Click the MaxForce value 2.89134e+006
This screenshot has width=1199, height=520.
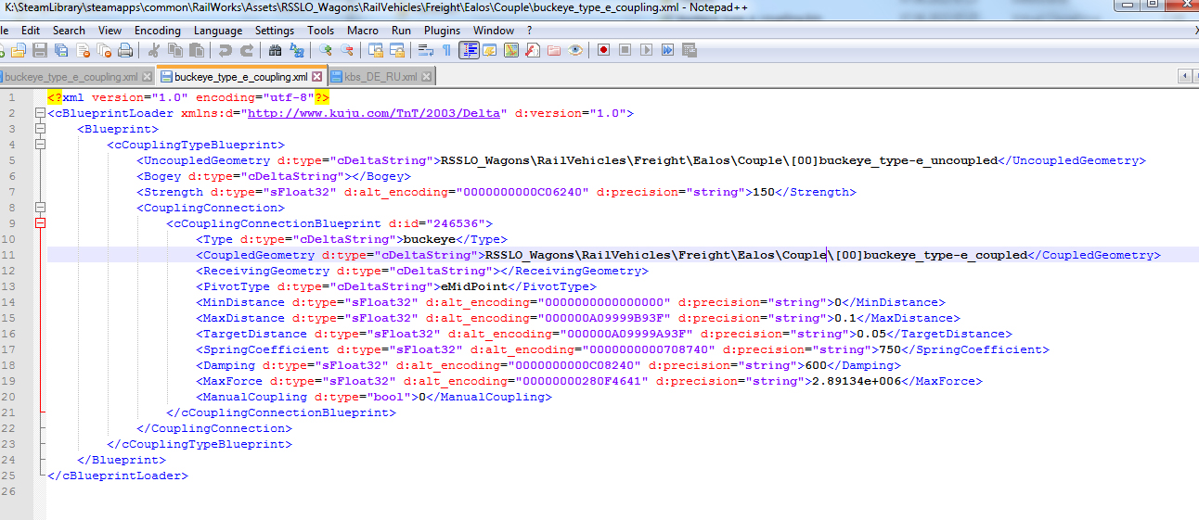857,381
